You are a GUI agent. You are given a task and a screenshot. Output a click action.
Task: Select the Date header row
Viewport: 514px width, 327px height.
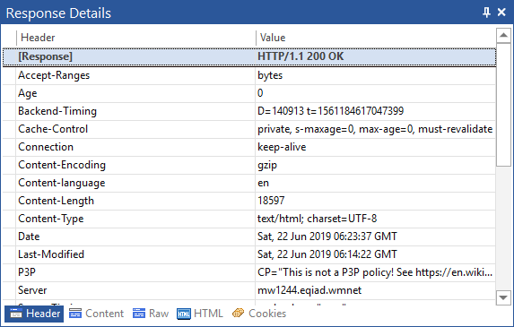[249, 237]
